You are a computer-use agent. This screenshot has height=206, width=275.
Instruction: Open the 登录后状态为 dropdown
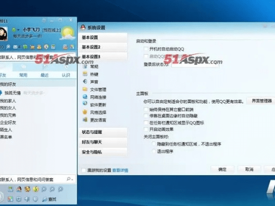pyautogui.click(x=195, y=64)
